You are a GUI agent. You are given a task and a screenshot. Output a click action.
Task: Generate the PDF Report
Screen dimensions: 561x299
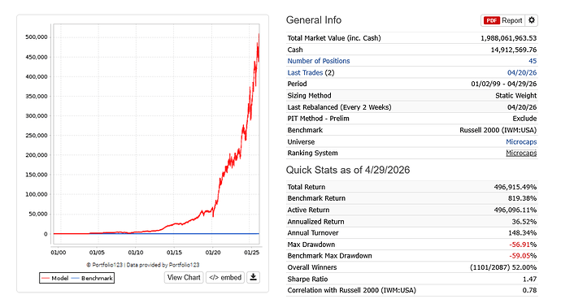point(502,20)
